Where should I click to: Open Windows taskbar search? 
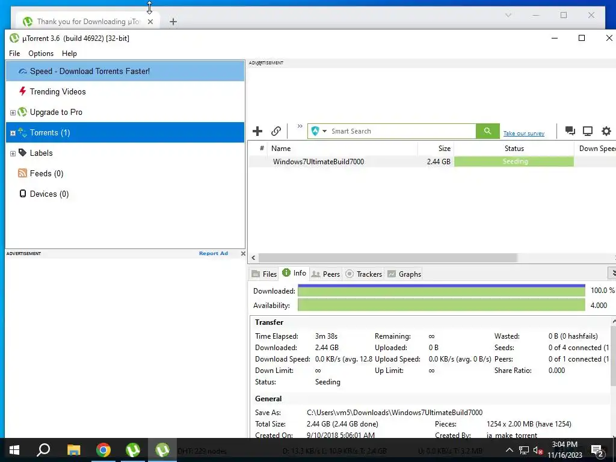point(43,450)
